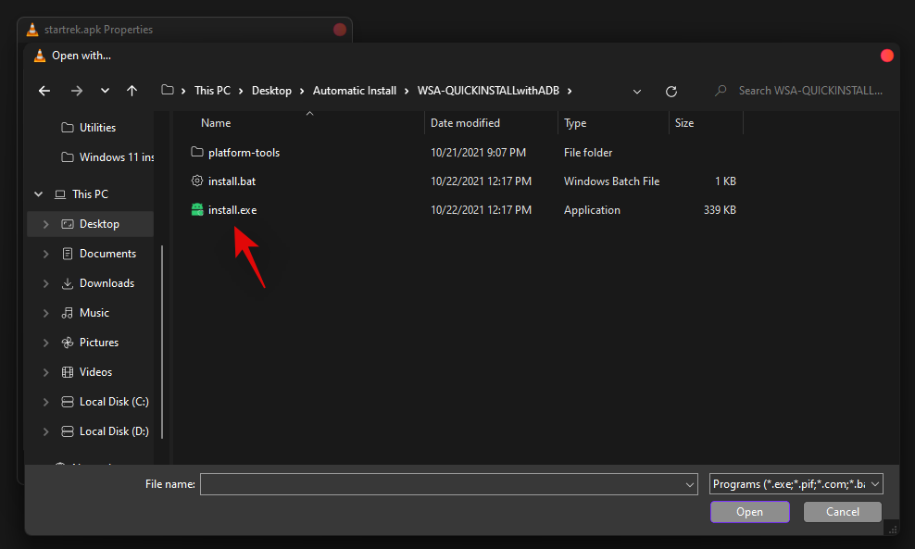This screenshot has height=549, width=915.
Task: Click the Desktop breadcrumb in path
Action: pos(271,91)
